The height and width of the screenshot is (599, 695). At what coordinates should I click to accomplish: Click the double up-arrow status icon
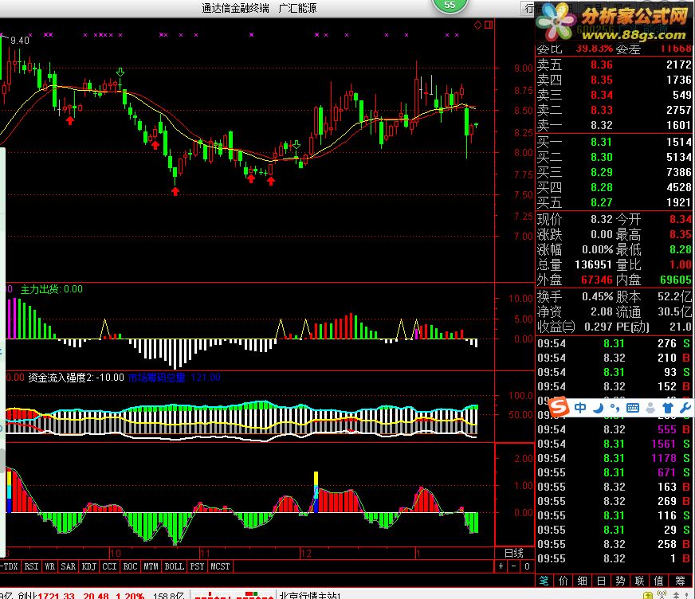tap(678, 594)
